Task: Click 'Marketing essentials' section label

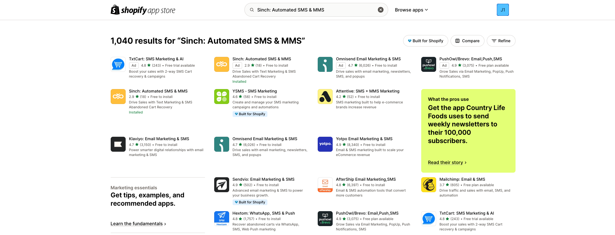Action: (134, 188)
